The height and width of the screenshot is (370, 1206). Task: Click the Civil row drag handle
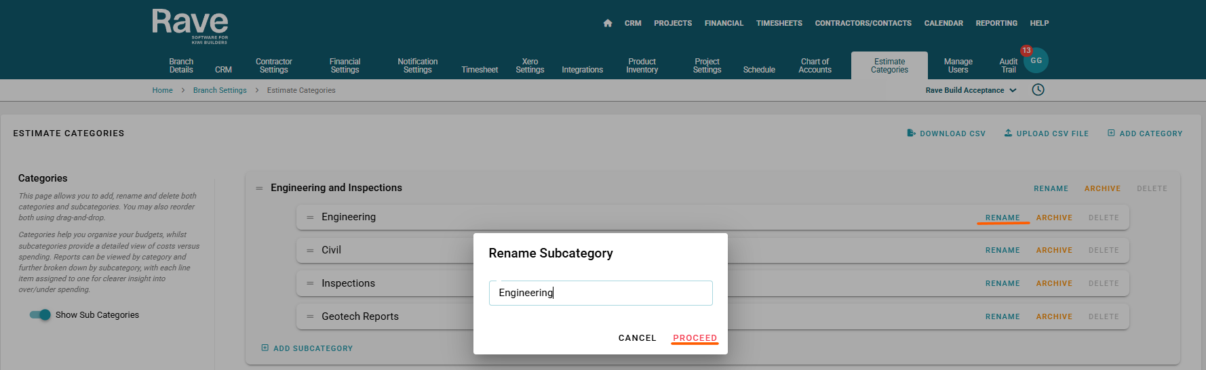coord(310,251)
